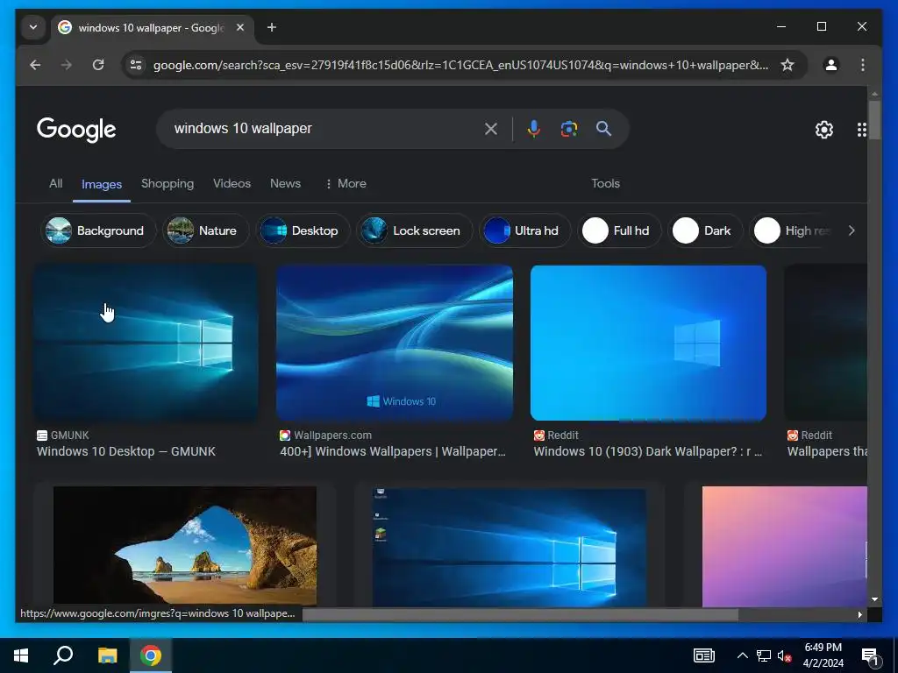This screenshot has height=673, width=898.
Task: Open site information icon in address bar
Action: [136, 65]
